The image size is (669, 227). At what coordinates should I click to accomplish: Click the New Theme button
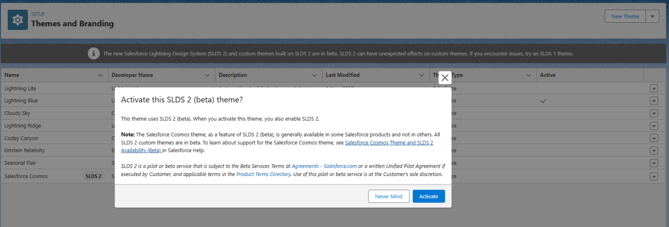tap(625, 17)
